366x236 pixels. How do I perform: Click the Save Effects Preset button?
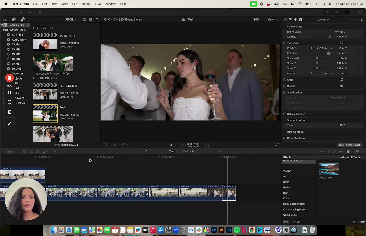(349, 145)
